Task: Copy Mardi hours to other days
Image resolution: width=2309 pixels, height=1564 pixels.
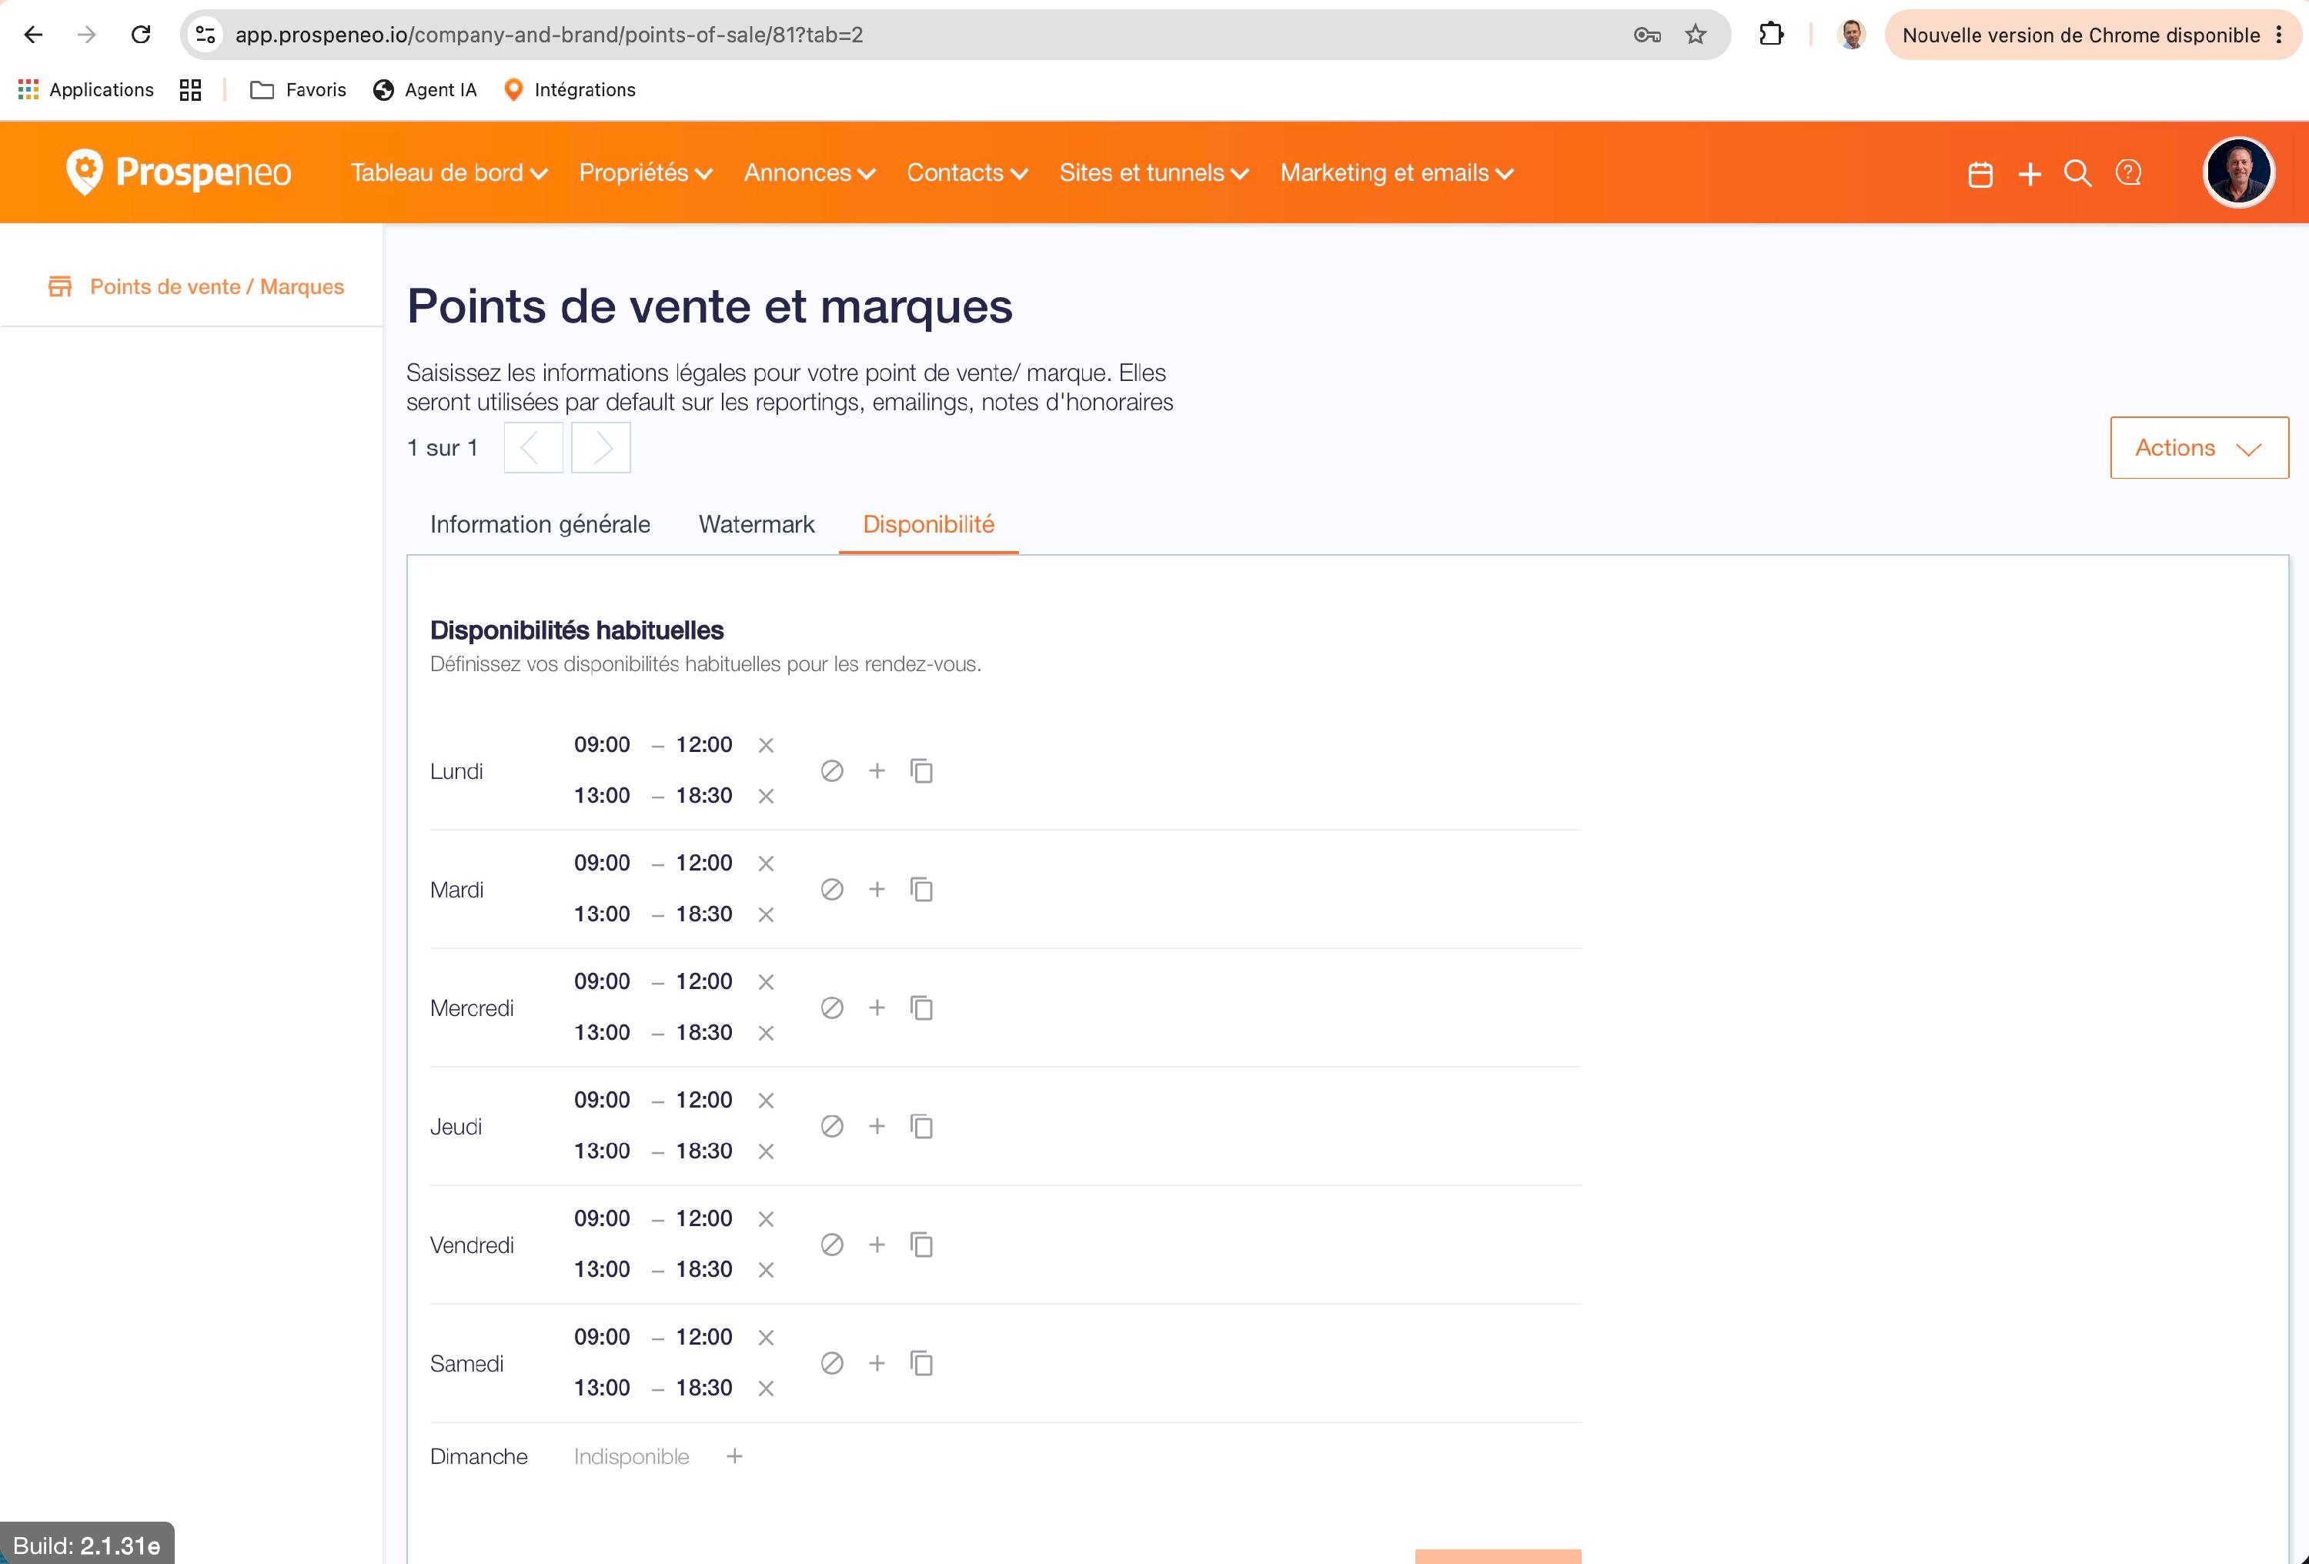Action: click(x=921, y=889)
